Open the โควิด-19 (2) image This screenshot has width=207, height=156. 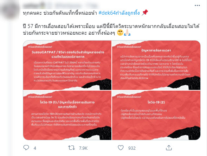coord(156,115)
